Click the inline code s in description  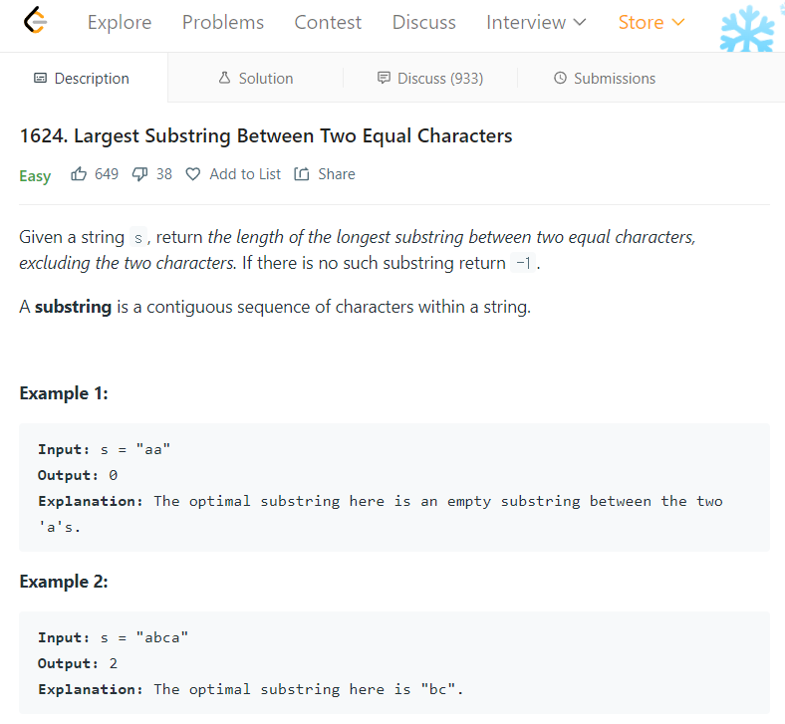[x=138, y=237]
